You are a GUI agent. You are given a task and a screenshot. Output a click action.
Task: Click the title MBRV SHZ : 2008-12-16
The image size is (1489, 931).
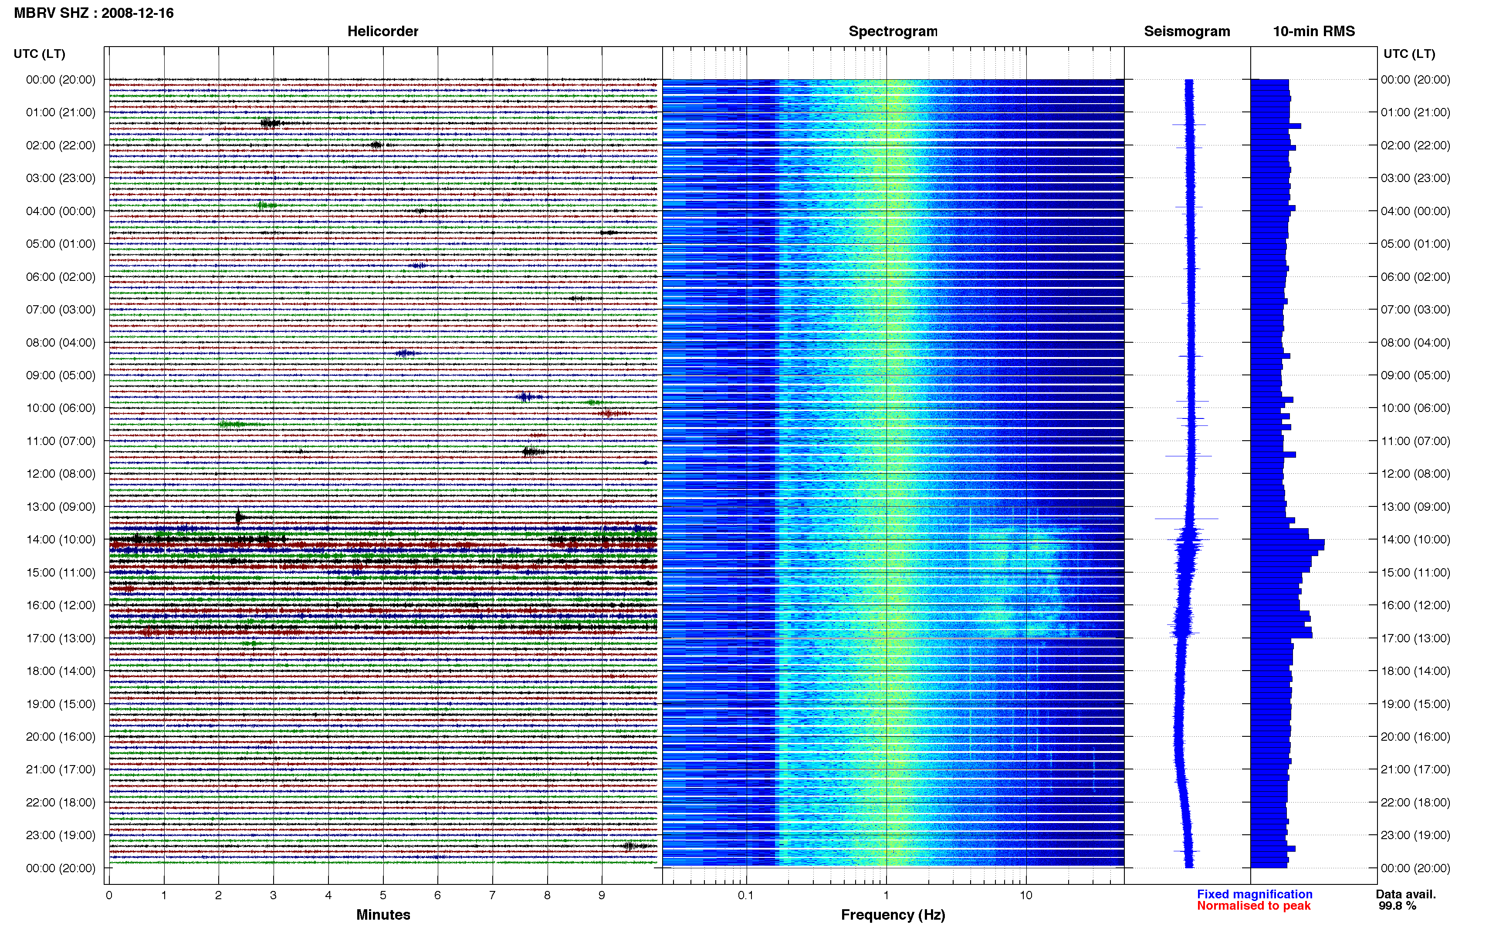tap(94, 13)
